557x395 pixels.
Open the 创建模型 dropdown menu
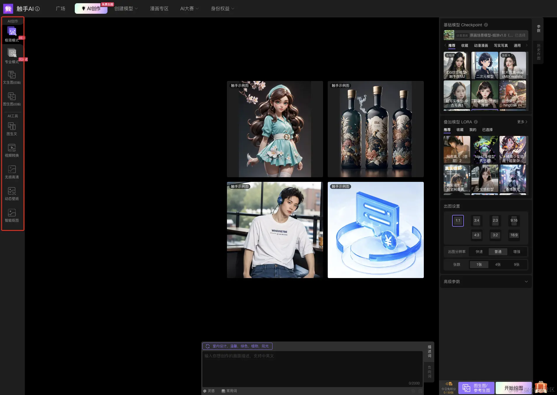point(126,8)
